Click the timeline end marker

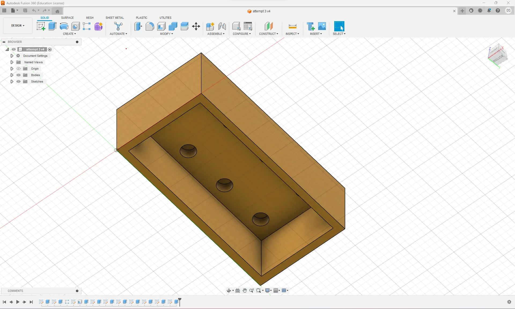(x=180, y=302)
